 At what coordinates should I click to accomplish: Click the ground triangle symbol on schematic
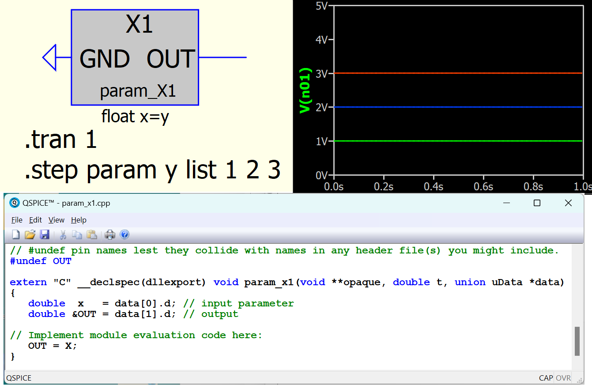pyautogui.click(x=50, y=57)
